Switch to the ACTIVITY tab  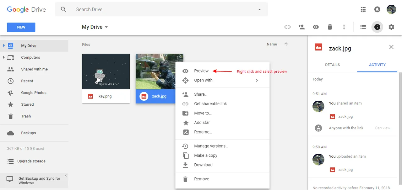point(377,65)
